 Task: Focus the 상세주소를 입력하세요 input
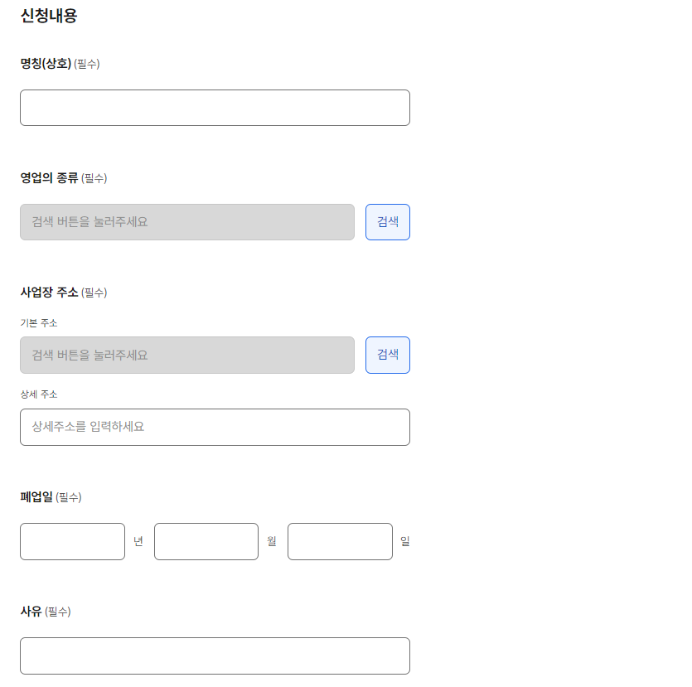pos(215,427)
